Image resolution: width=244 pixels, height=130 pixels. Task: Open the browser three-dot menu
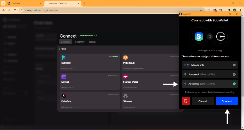click(x=240, y=10)
